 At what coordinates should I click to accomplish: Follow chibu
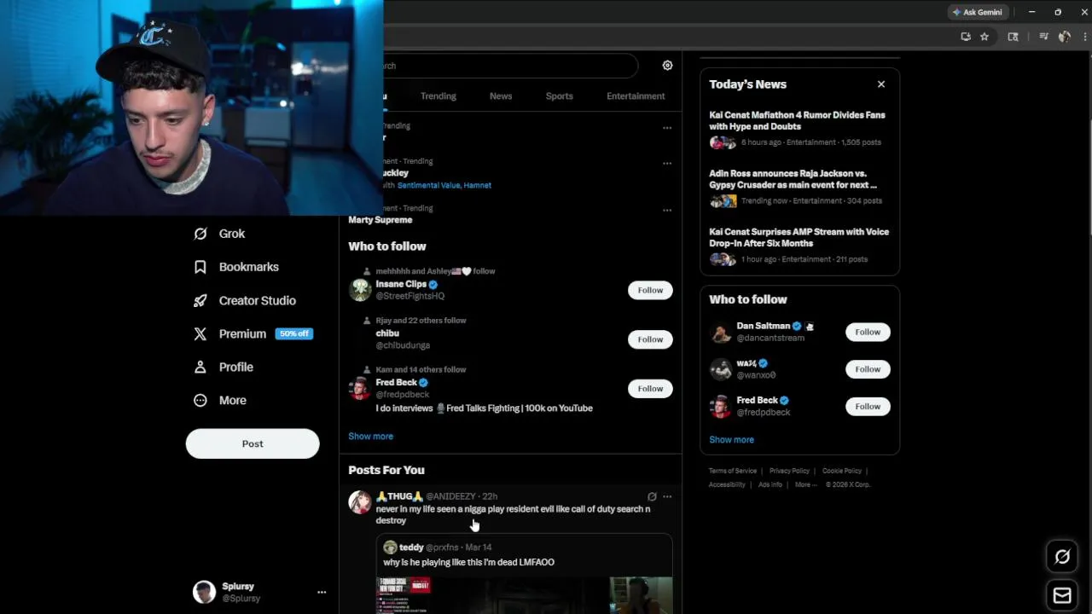650,339
